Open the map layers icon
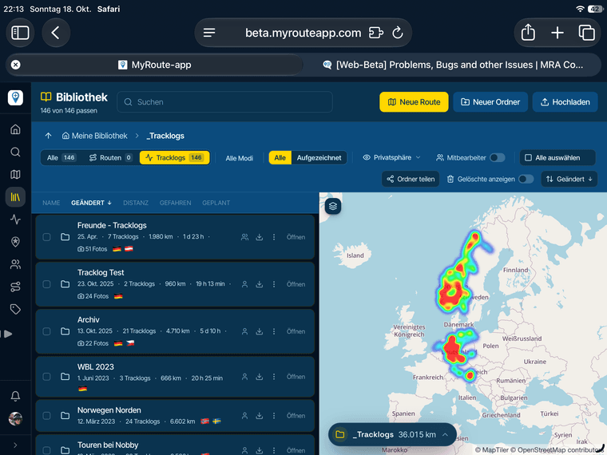 coord(333,206)
